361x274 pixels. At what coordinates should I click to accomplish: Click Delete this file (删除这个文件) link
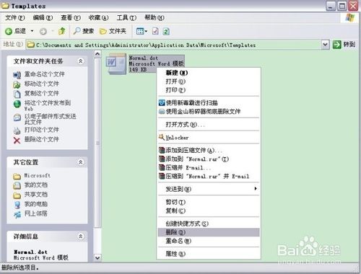point(42,139)
